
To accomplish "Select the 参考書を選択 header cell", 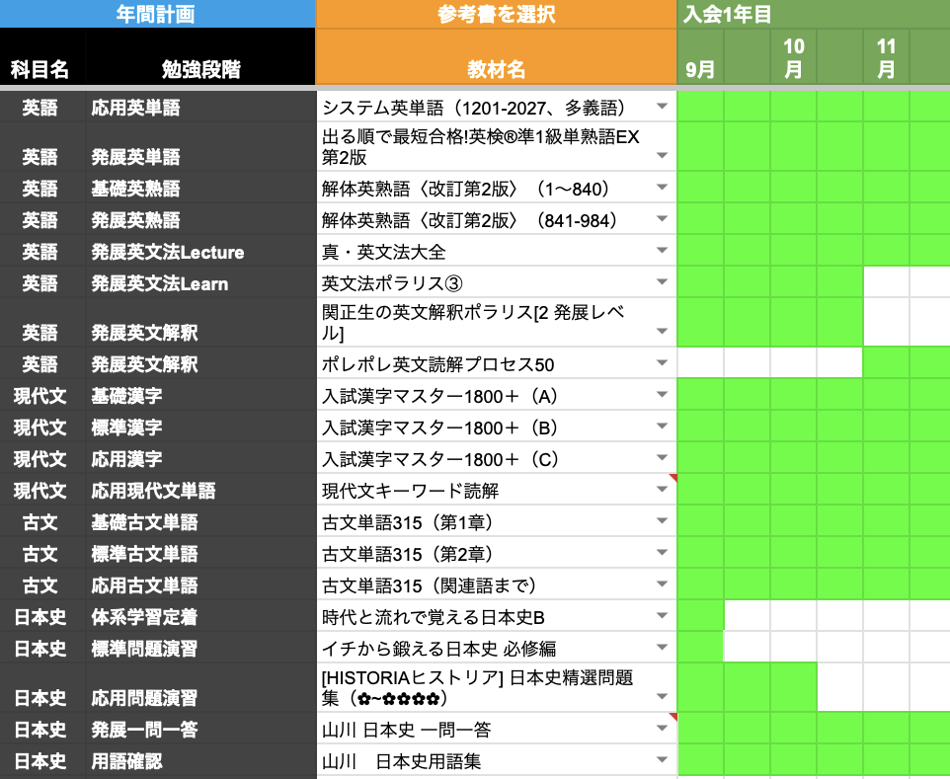I will point(496,14).
